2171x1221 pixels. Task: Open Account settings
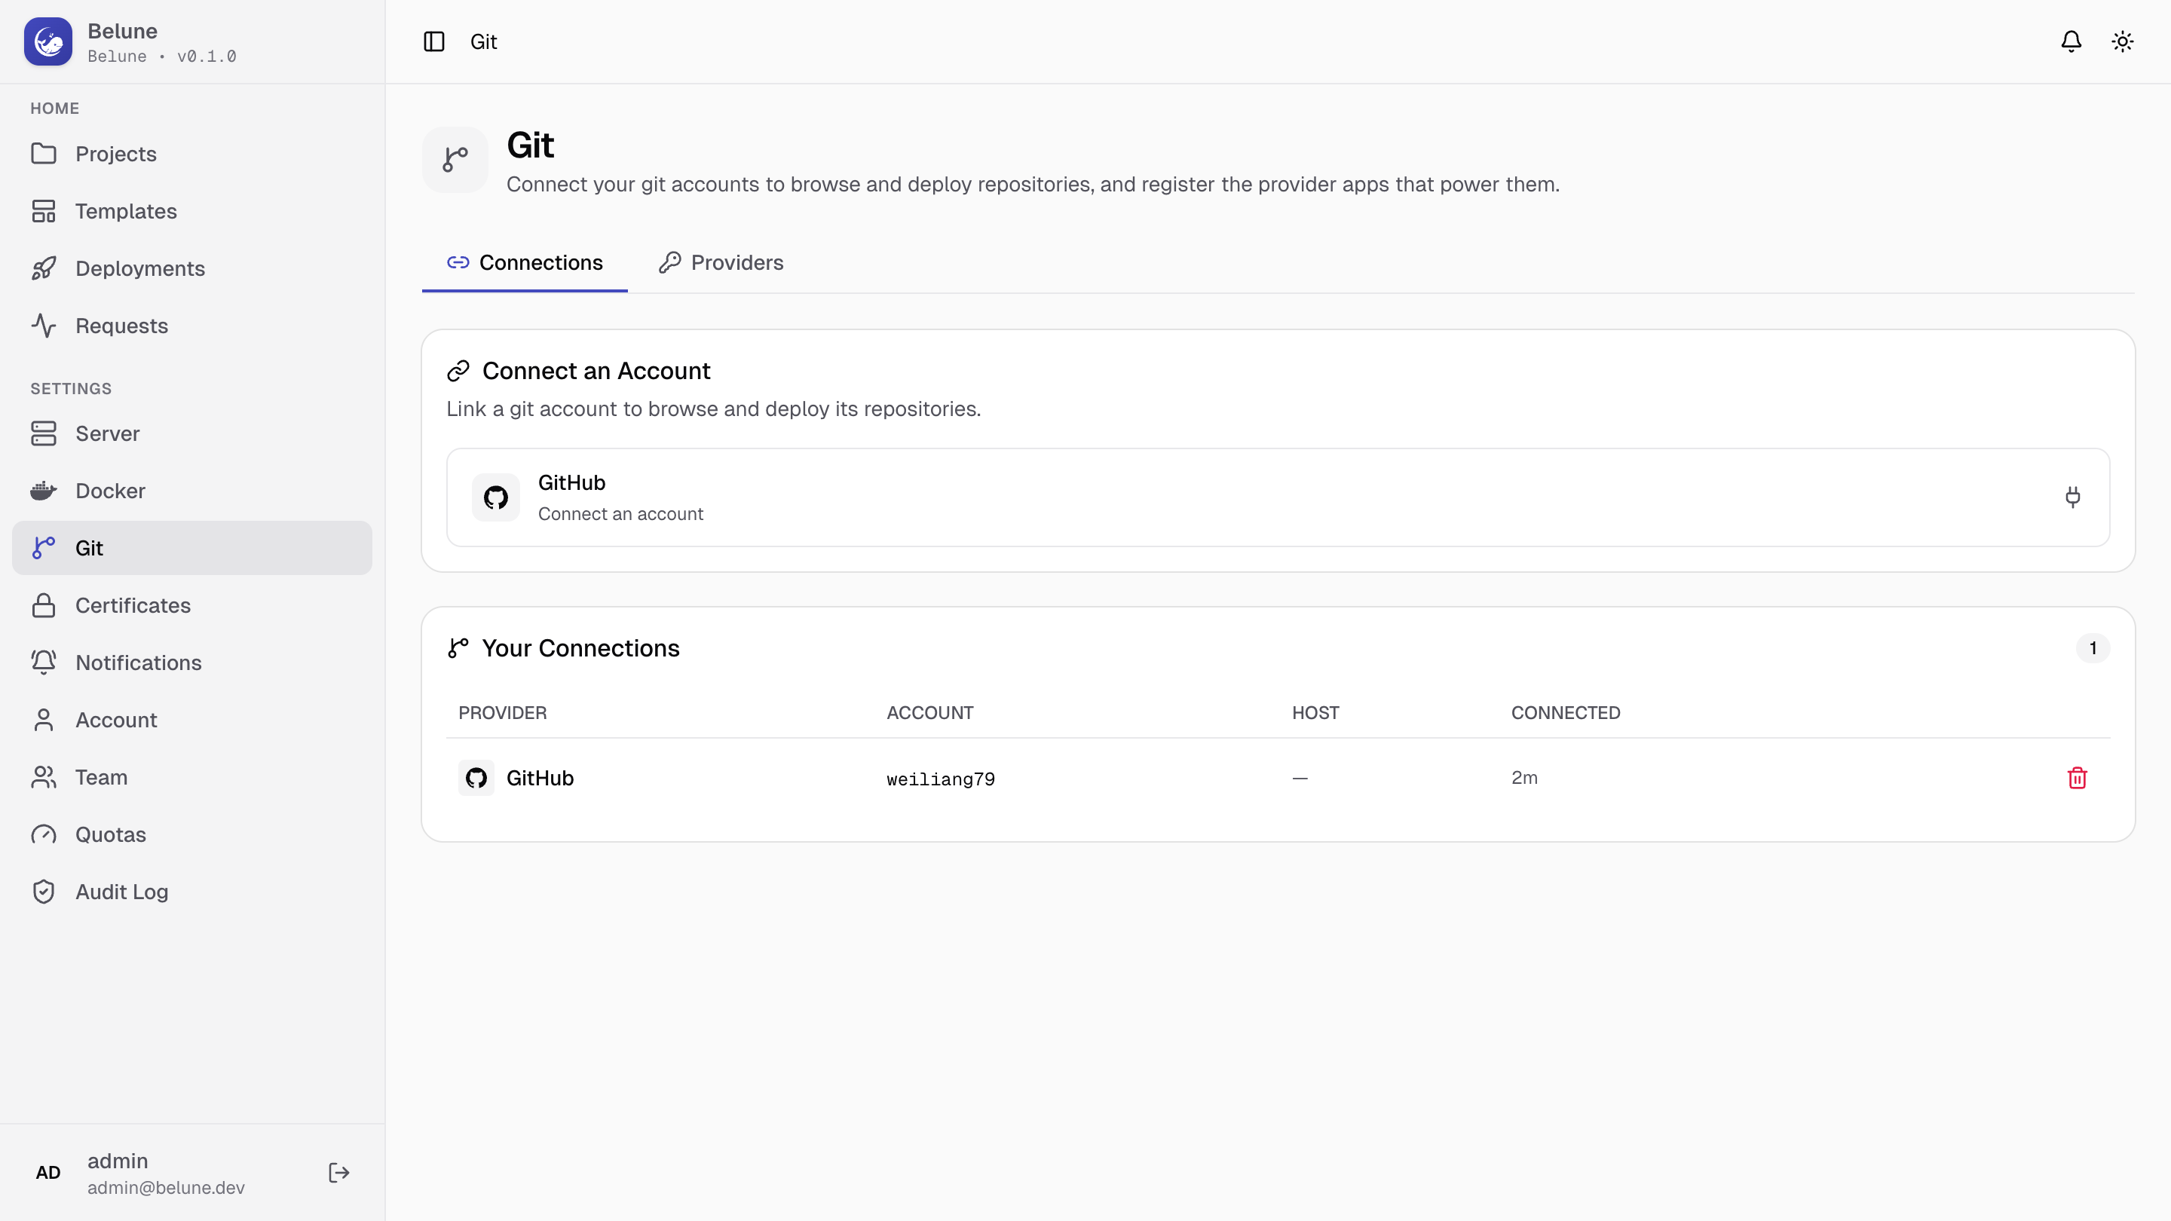[192, 720]
